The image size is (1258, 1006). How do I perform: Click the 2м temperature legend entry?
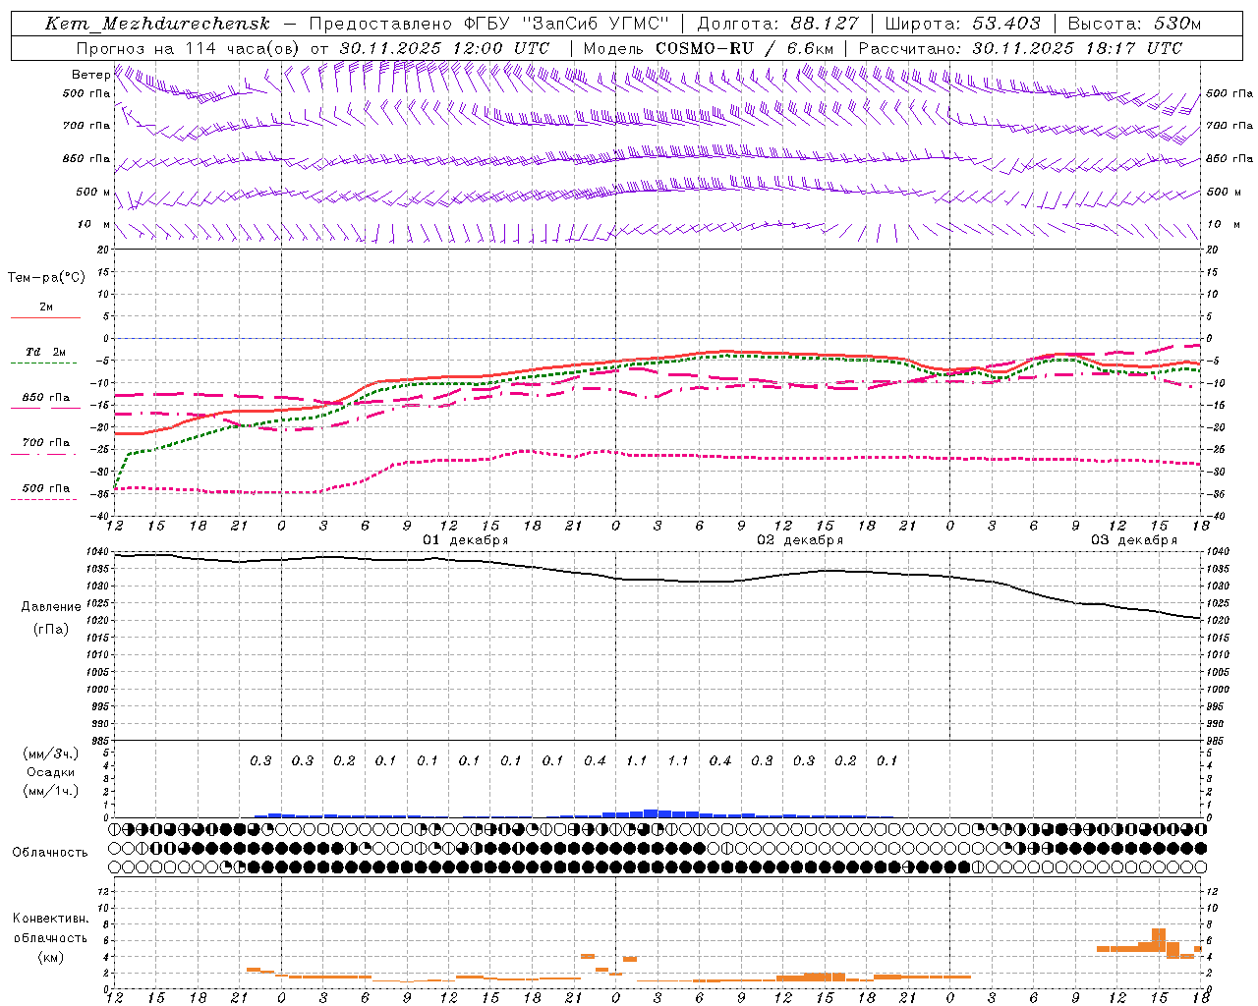(46, 307)
